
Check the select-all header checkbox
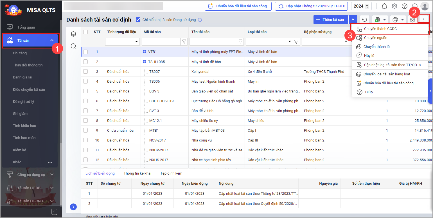pos(85,32)
